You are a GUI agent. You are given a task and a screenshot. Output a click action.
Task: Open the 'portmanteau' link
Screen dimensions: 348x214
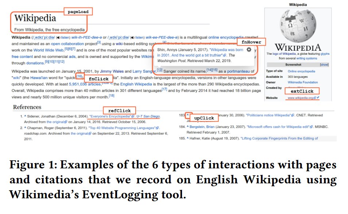point(238,71)
